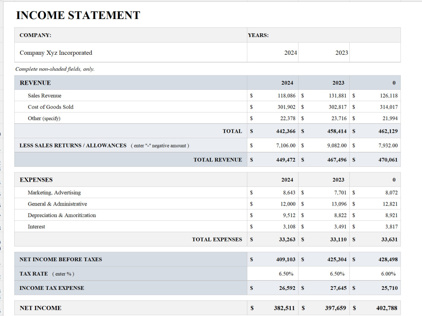Select the Sales Revenue row label
The height and width of the screenshot is (316, 422).
point(45,96)
